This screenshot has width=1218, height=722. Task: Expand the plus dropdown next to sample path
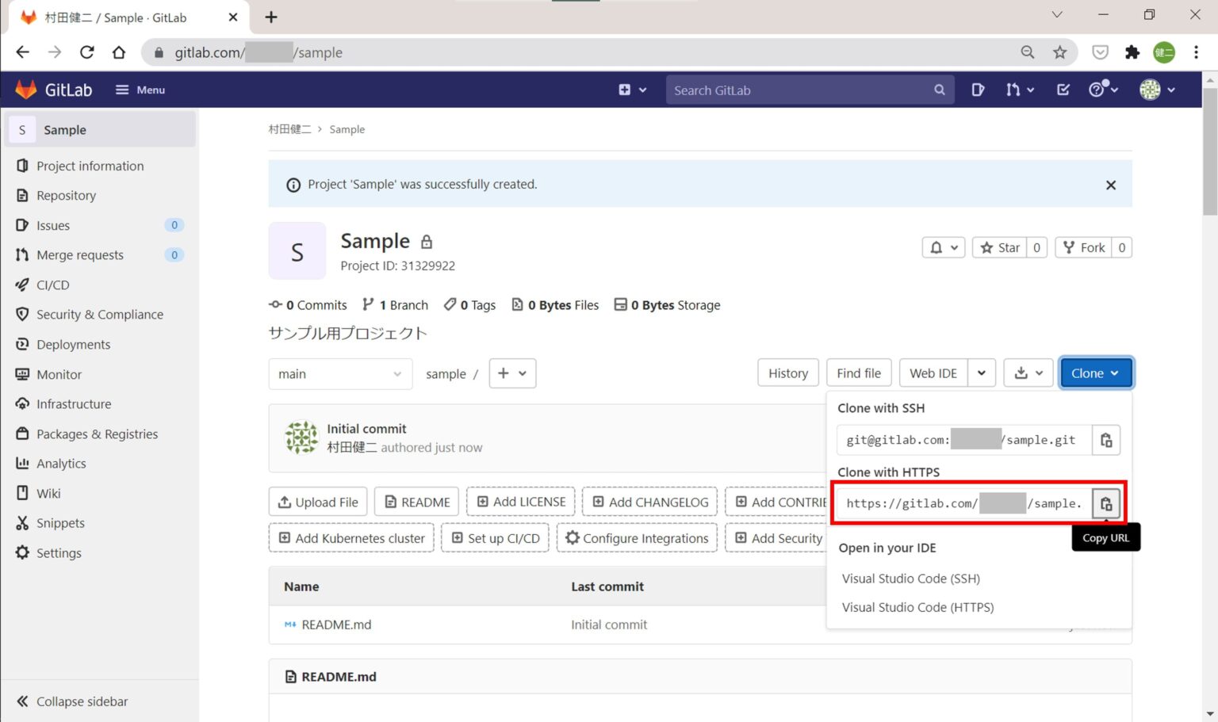click(x=512, y=373)
